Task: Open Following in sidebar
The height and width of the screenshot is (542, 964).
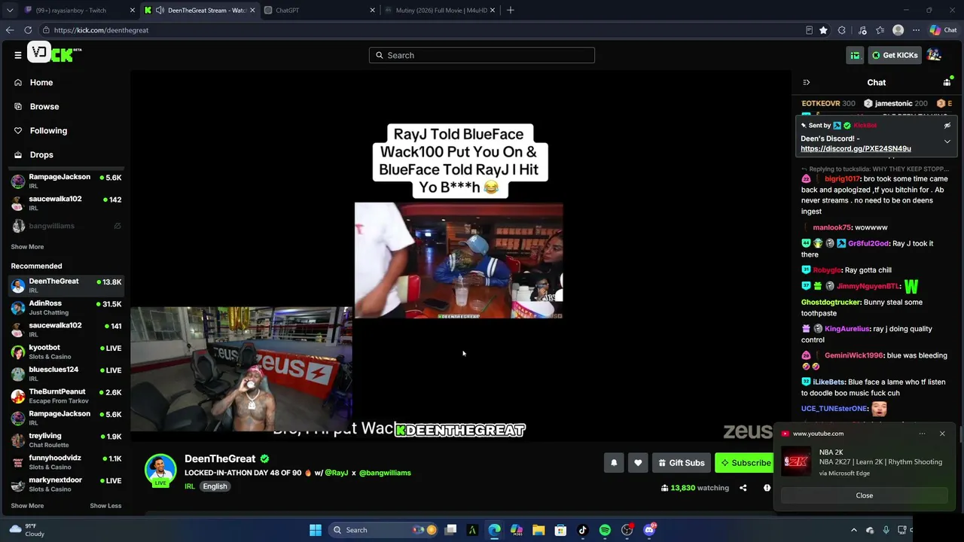Action: tap(48, 131)
